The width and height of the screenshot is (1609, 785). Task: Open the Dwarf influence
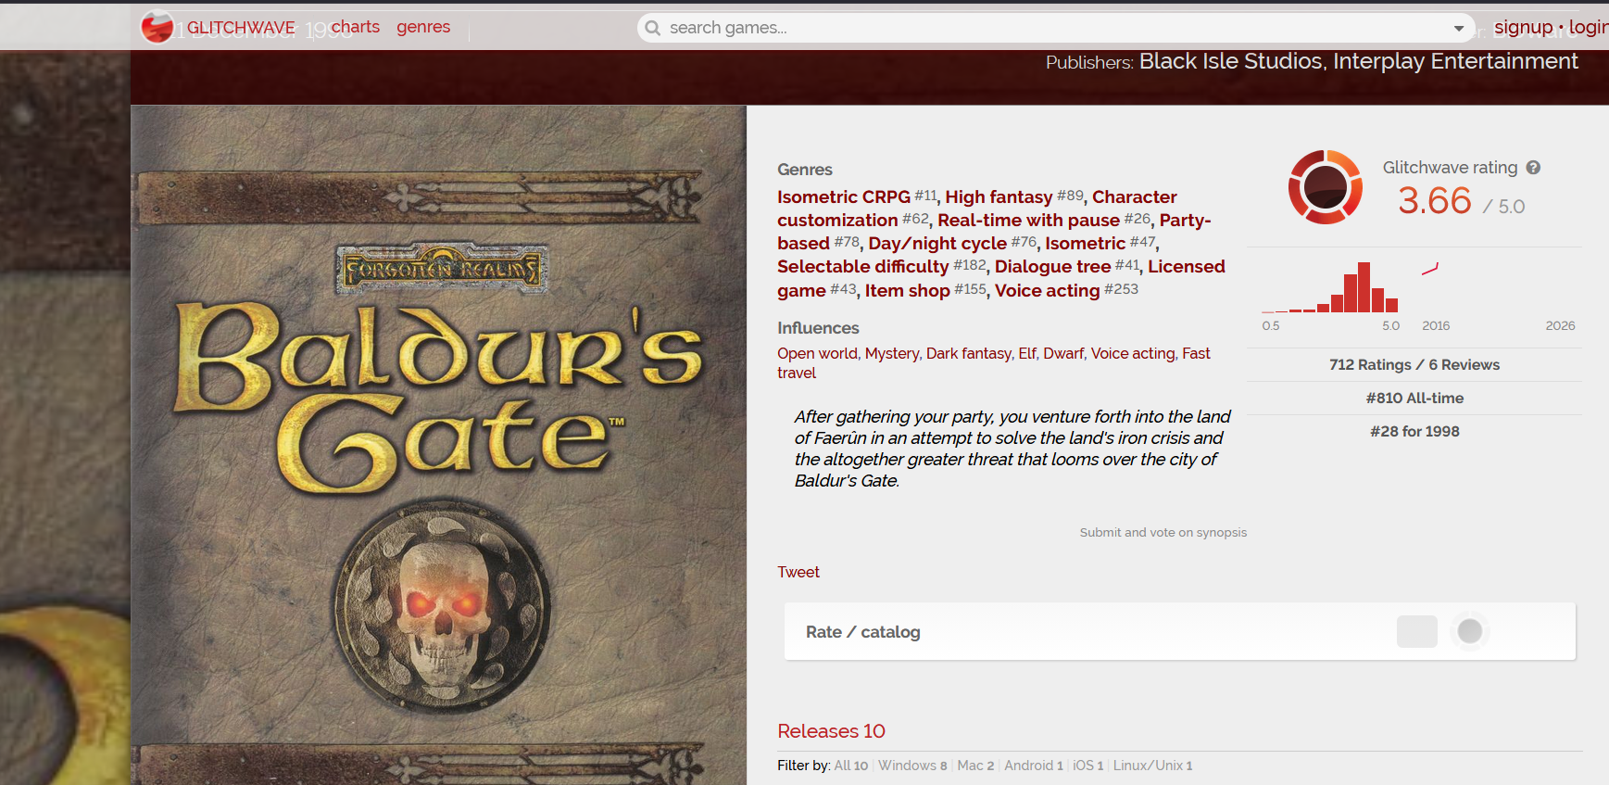(x=1063, y=353)
